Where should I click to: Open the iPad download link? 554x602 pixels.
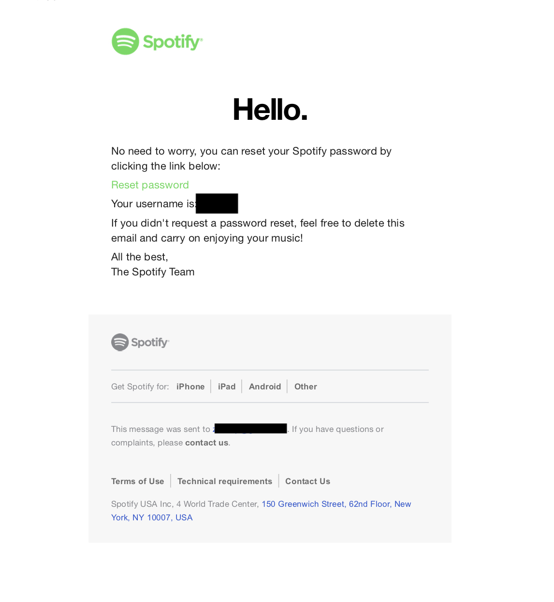coord(227,387)
